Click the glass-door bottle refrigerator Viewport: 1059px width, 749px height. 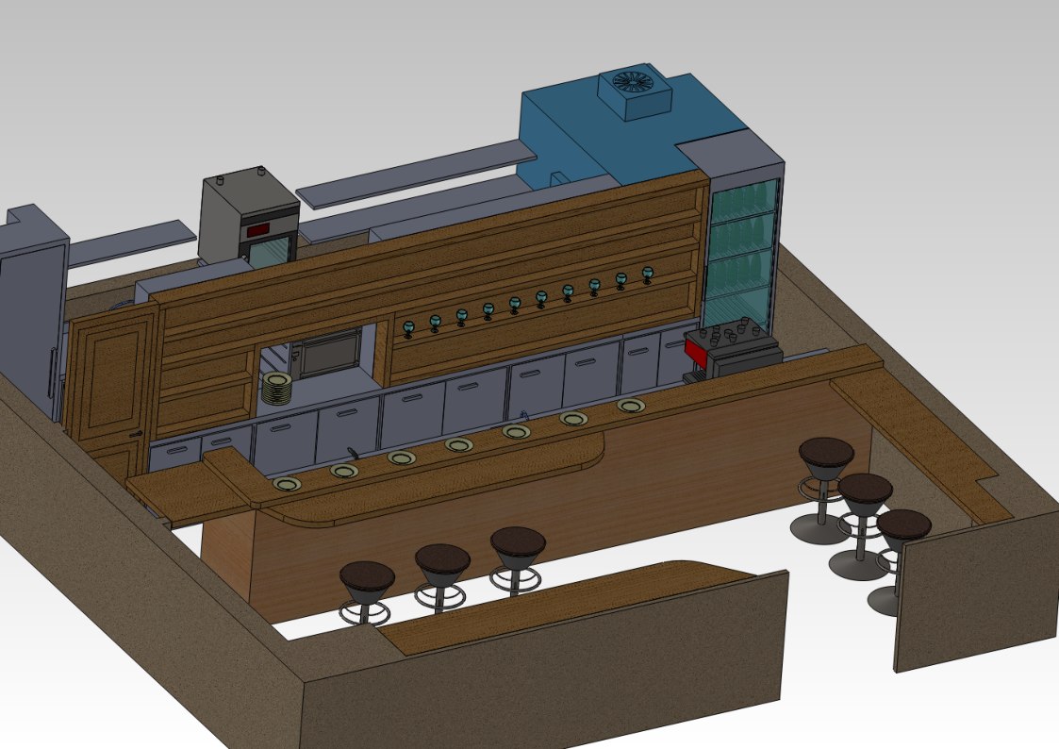[x=745, y=250]
